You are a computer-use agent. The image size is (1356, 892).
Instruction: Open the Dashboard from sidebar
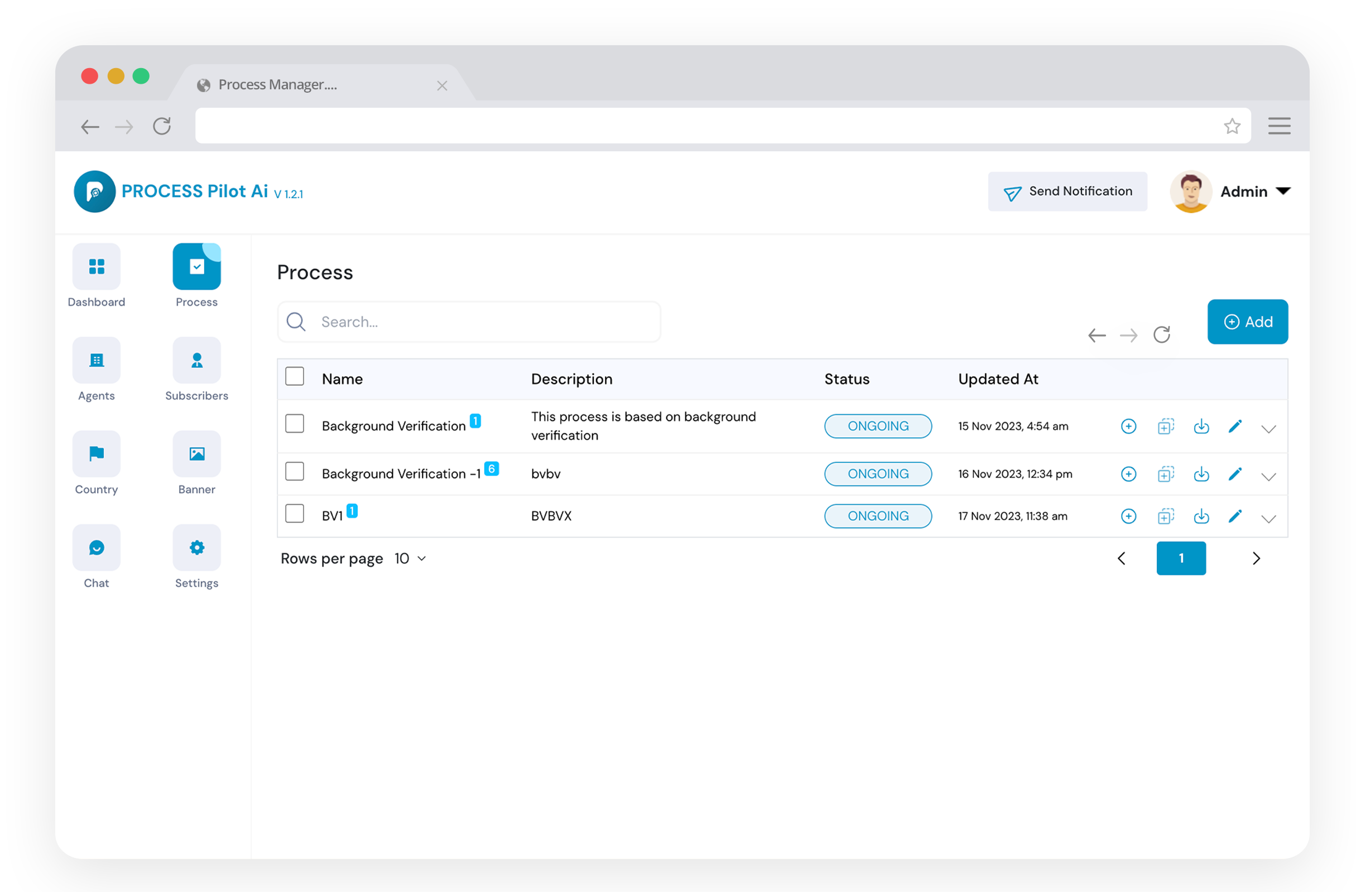(96, 266)
